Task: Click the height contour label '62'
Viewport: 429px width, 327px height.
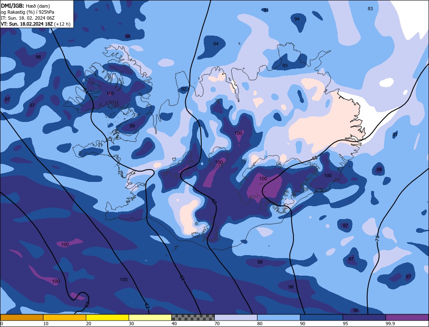Action: pos(147,306)
